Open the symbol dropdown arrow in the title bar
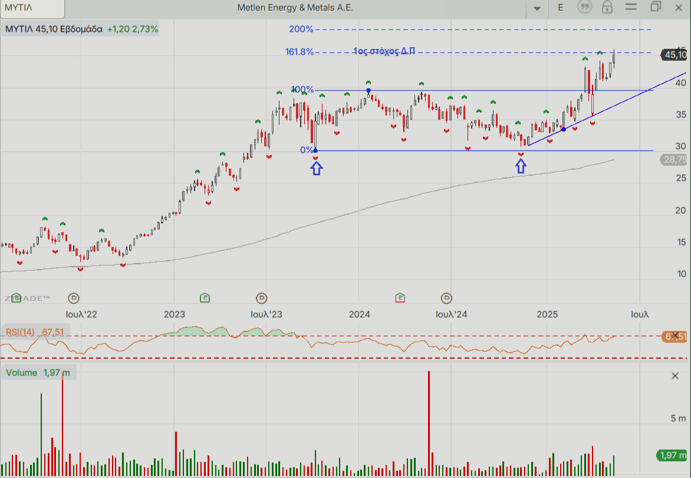Screen dimensions: 691x478 point(537,8)
